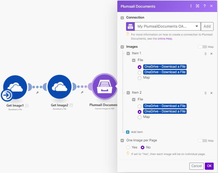Collapse Item 1 expander
The image size is (218, 173).
point(128,53)
